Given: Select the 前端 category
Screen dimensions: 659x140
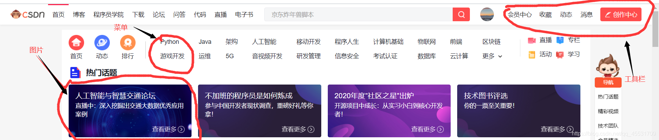Looking at the screenshot, I should pos(456,42).
